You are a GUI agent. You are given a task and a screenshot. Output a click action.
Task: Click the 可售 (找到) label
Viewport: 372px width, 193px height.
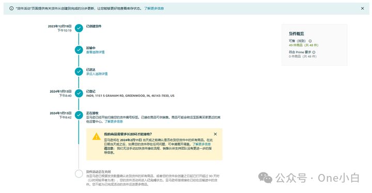(297, 41)
